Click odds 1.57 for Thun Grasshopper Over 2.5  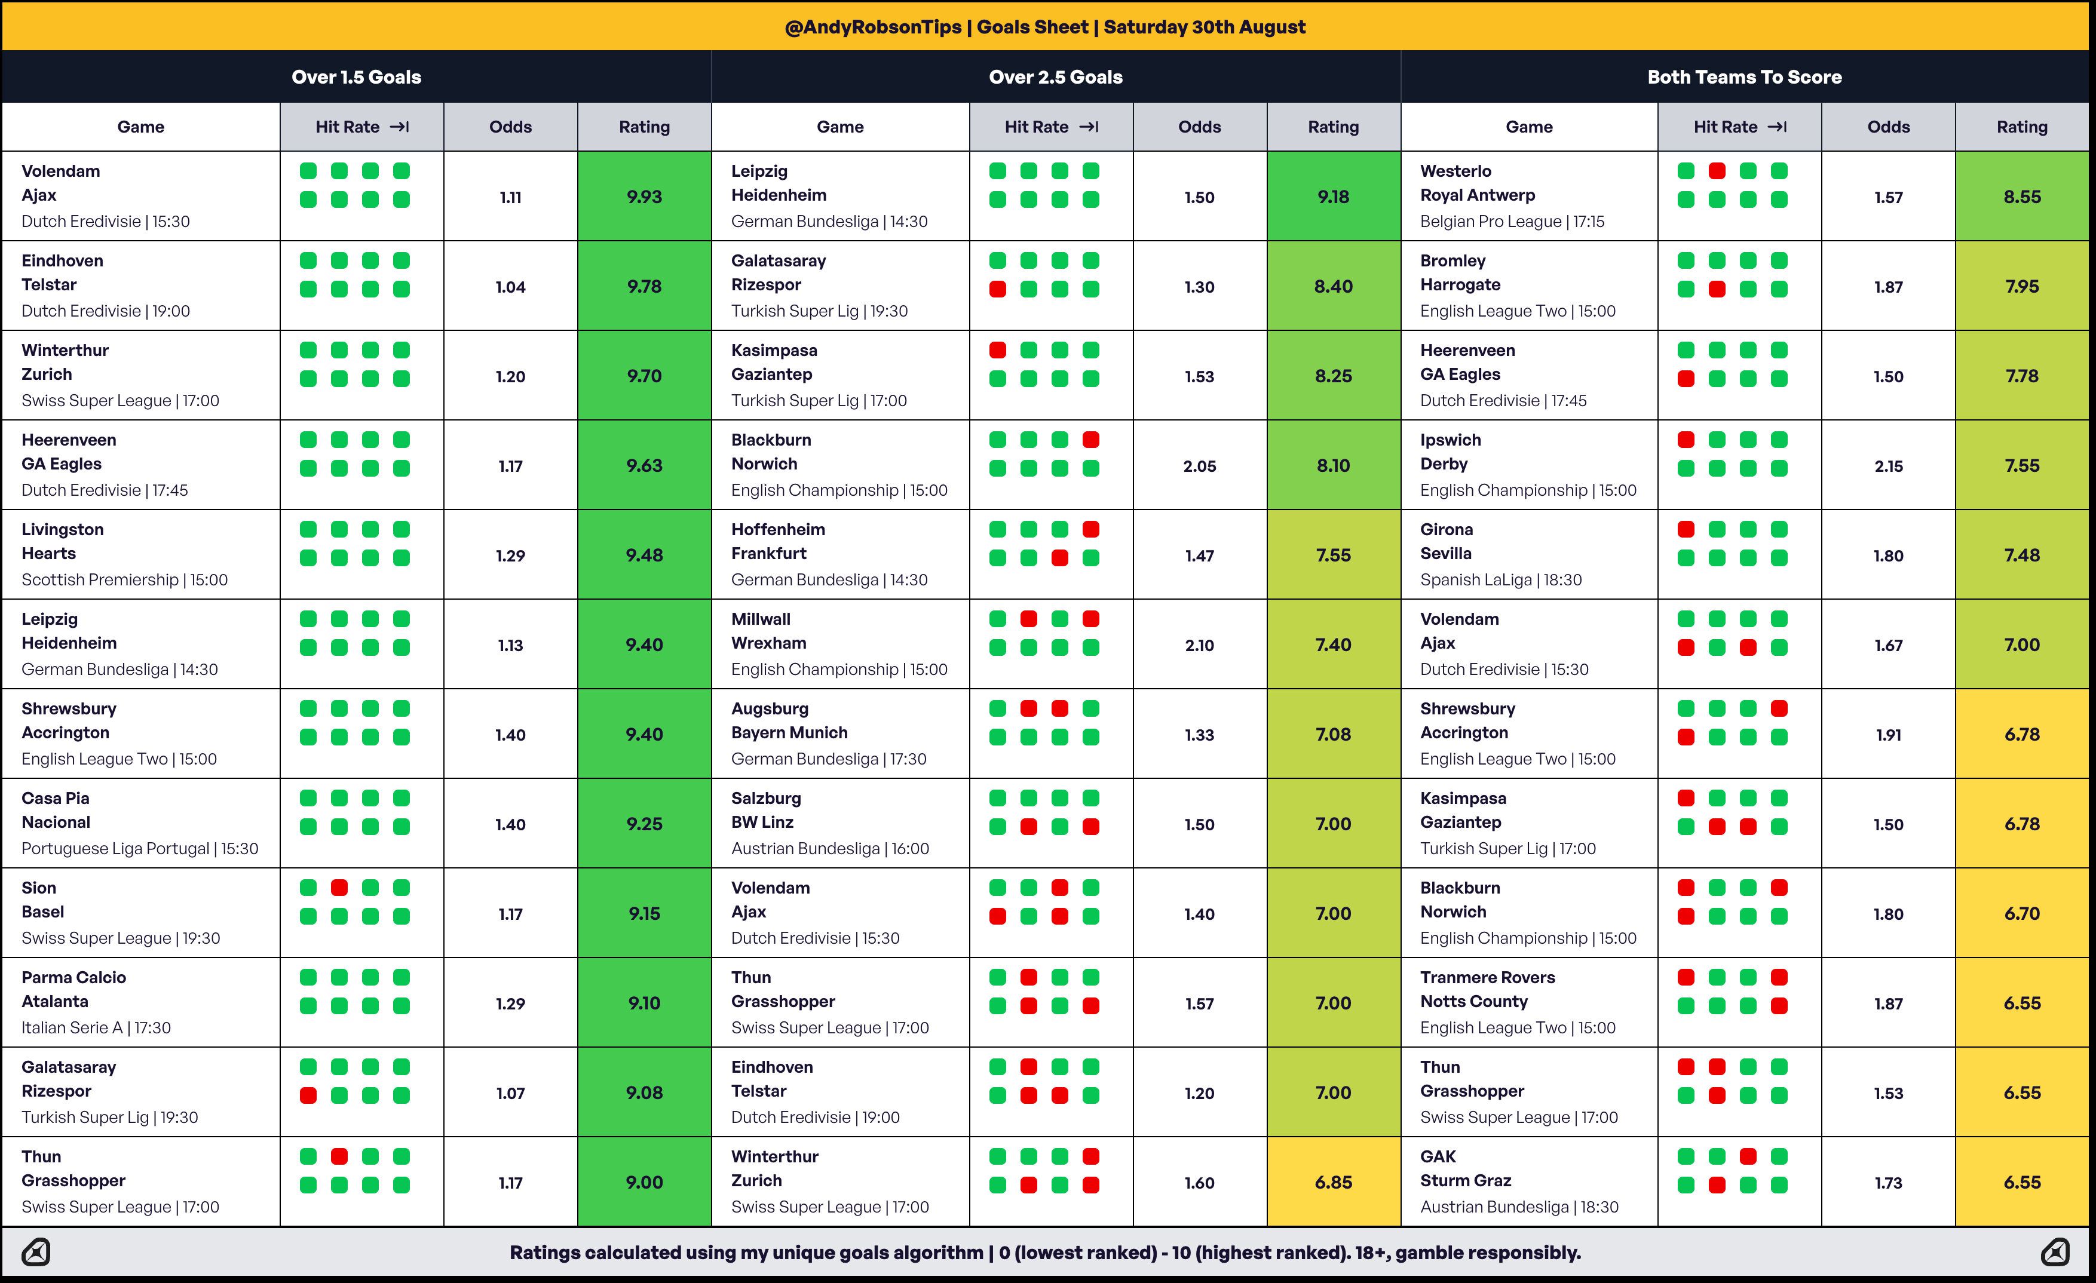(x=1199, y=1003)
